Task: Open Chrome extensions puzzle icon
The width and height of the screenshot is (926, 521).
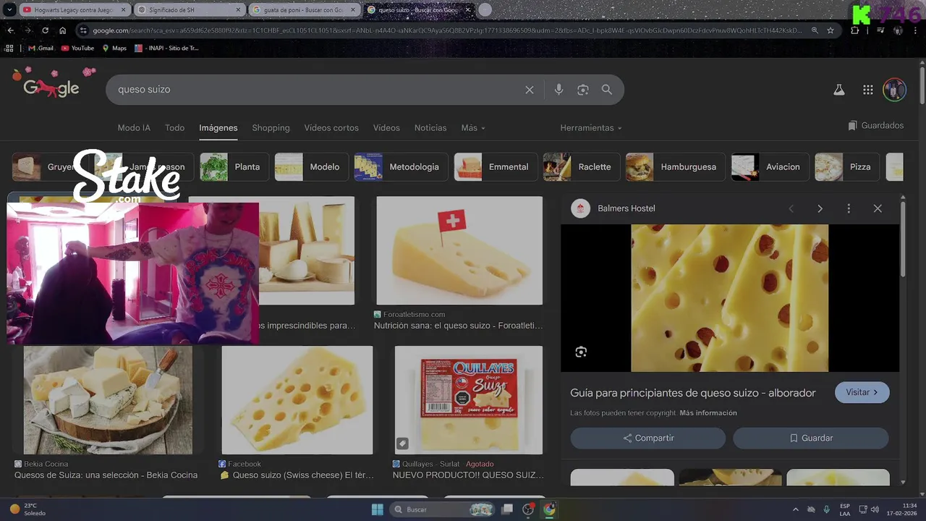Action: 855,30
